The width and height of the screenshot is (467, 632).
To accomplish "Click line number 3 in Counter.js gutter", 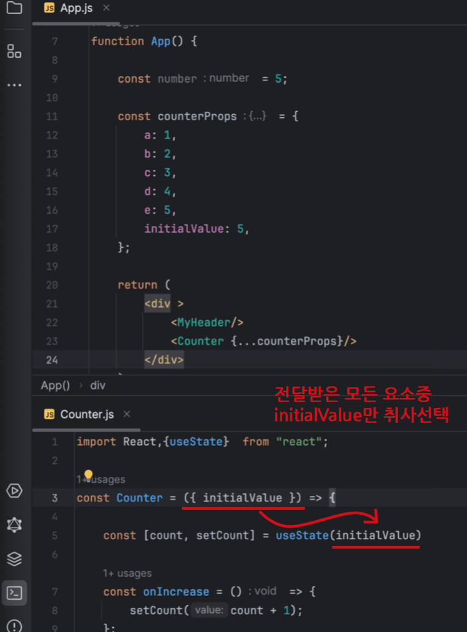I will (55, 498).
